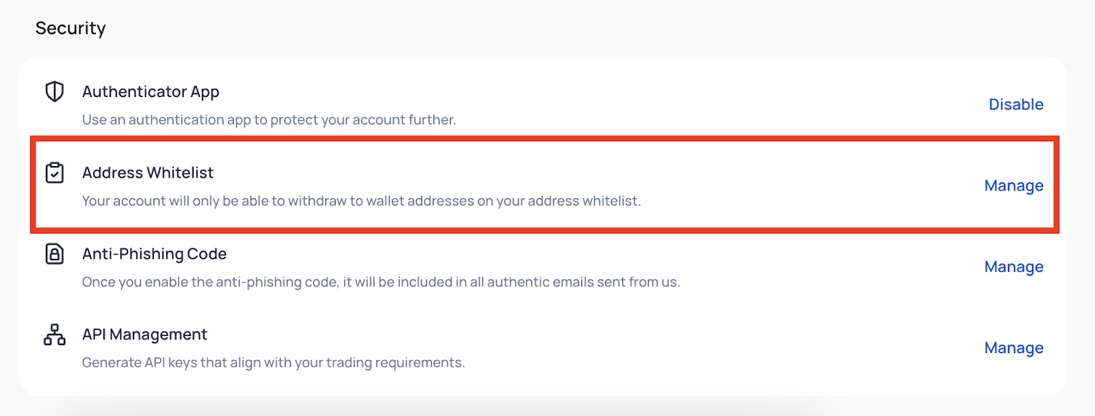Select the Address Whitelist section title
1095x416 pixels.
pyautogui.click(x=148, y=173)
